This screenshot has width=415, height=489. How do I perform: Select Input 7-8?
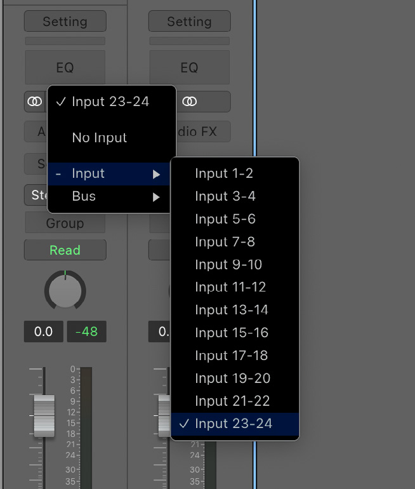point(235,242)
